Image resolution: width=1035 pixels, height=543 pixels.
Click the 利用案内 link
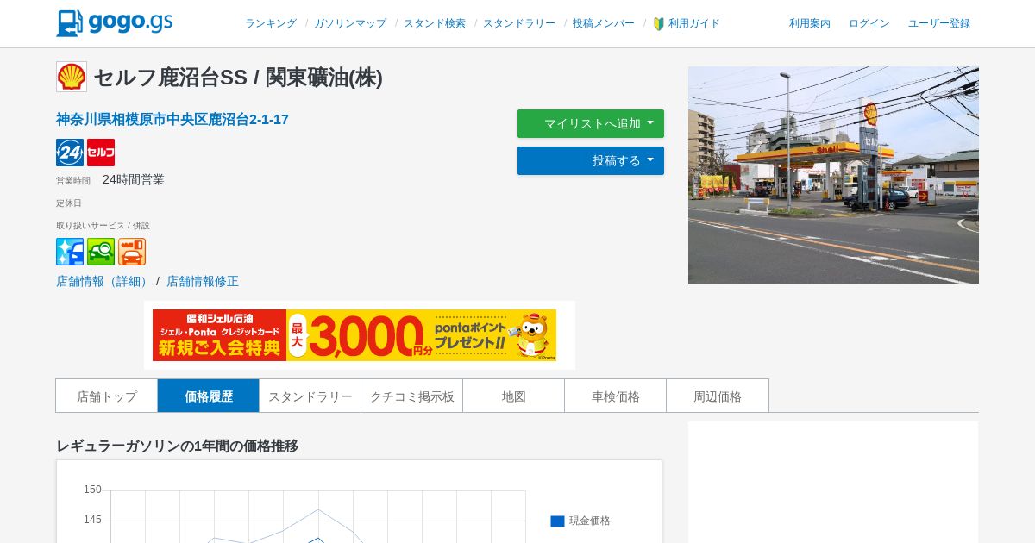tap(810, 23)
